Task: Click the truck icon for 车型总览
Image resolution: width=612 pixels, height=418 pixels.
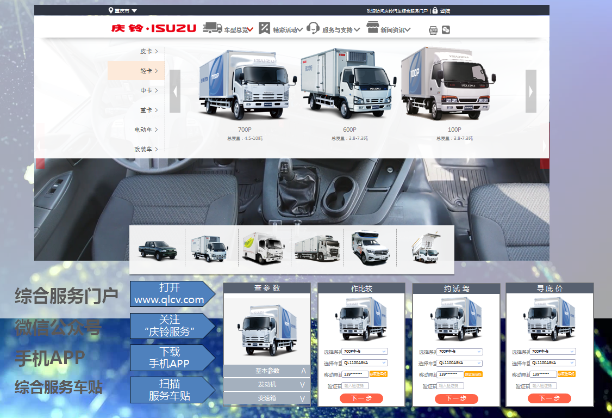Action: tap(213, 28)
